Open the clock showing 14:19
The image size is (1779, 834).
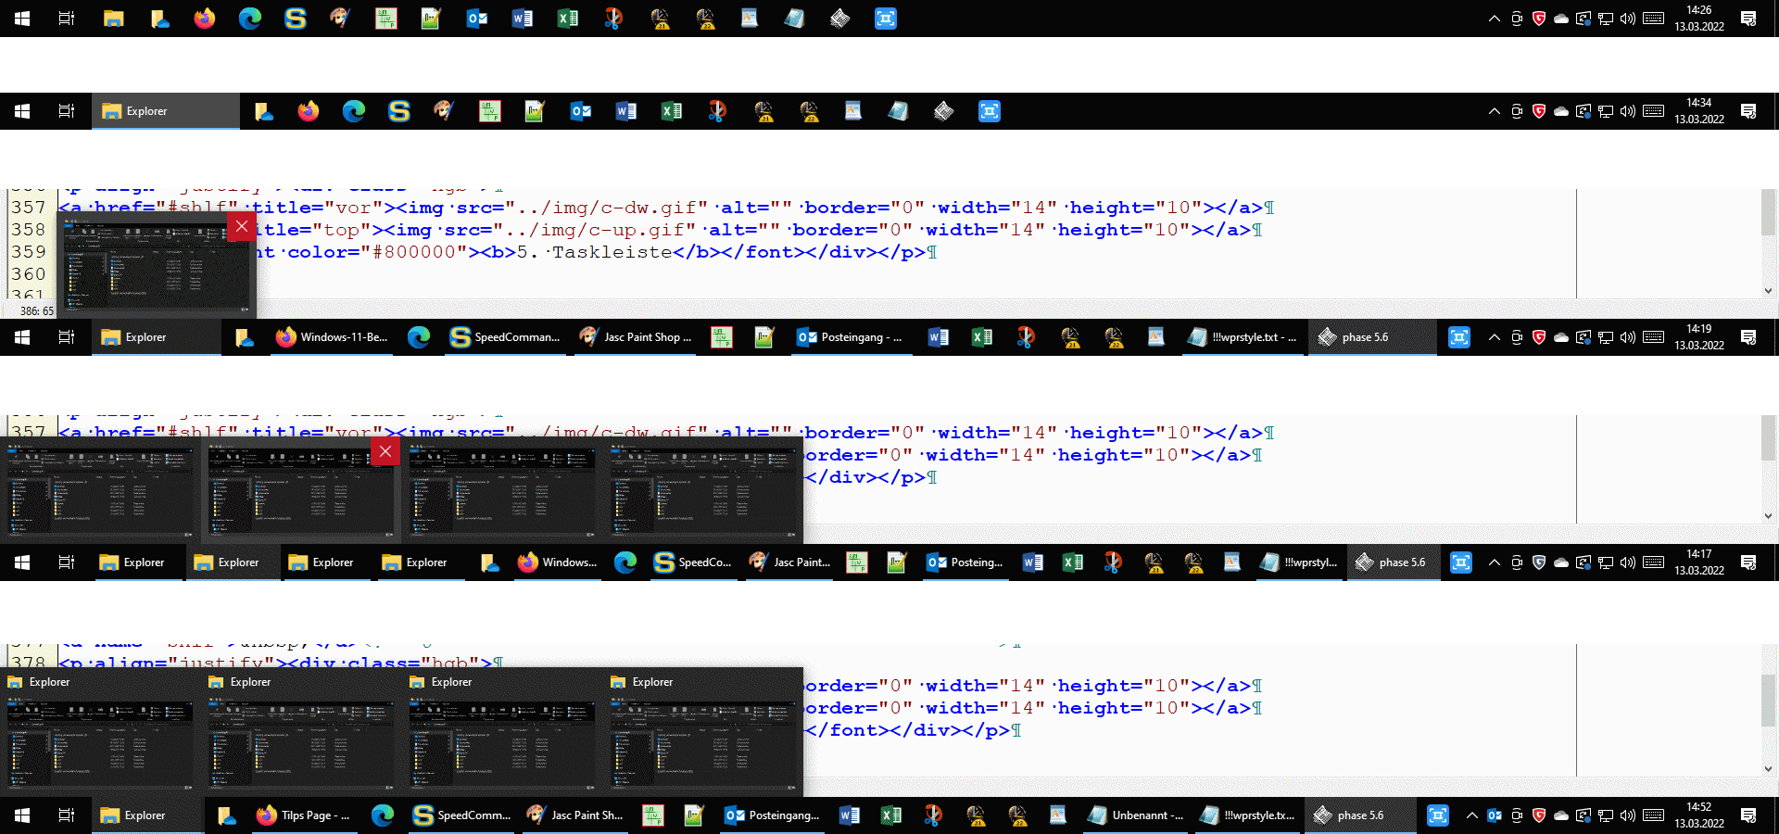pyautogui.click(x=1698, y=337)
